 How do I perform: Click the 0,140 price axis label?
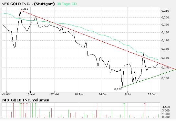(x=165, y=67)
